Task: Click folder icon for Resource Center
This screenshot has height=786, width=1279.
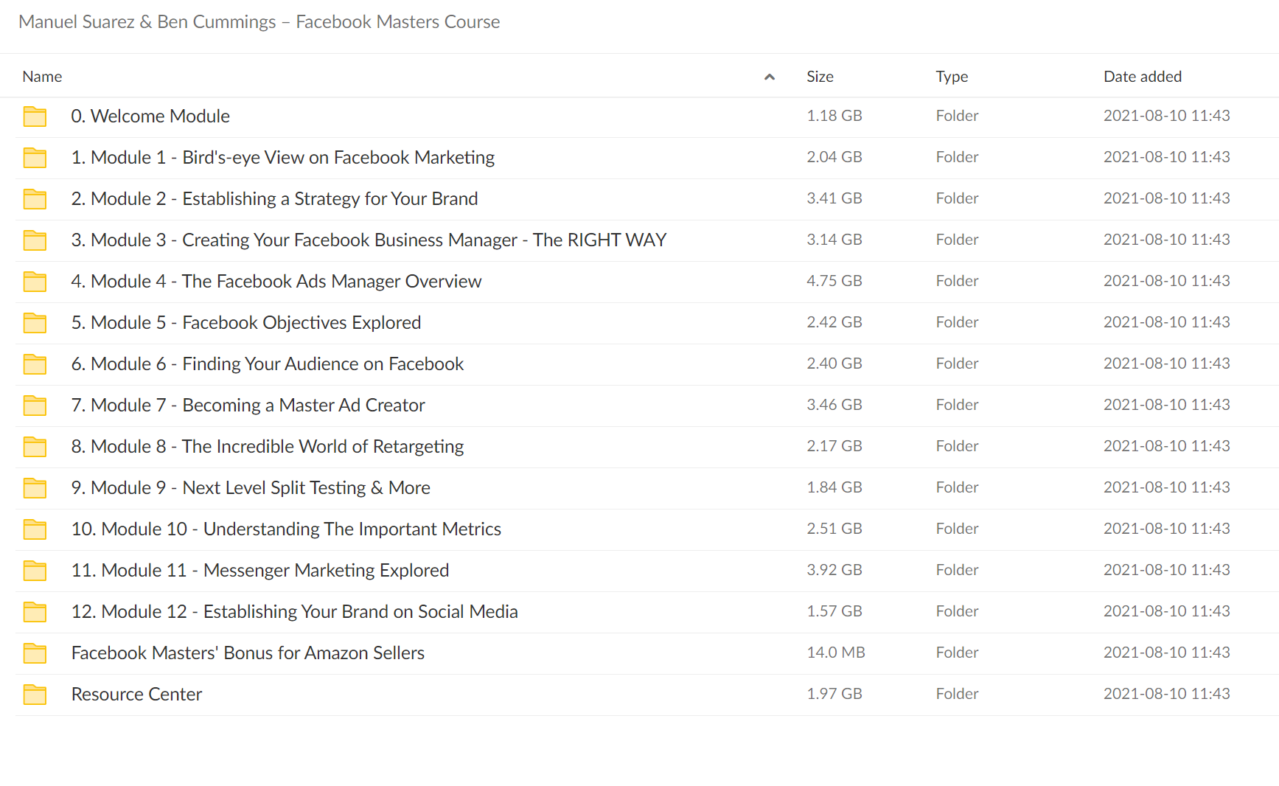Action: [x=35, y=695]
